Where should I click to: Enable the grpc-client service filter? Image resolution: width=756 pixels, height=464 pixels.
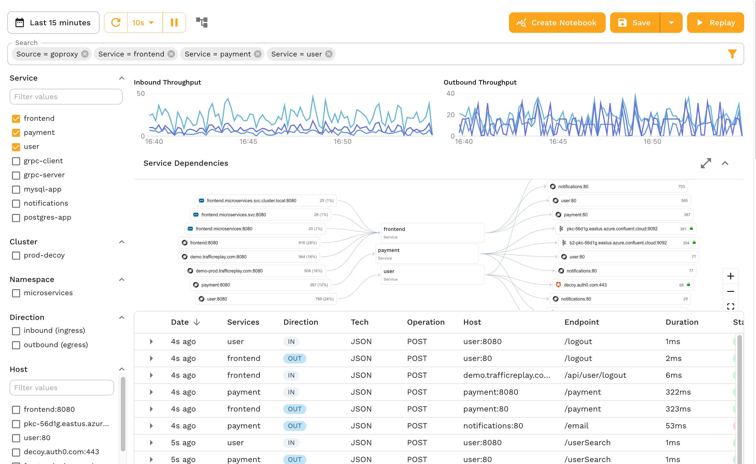tap(16, 161)
